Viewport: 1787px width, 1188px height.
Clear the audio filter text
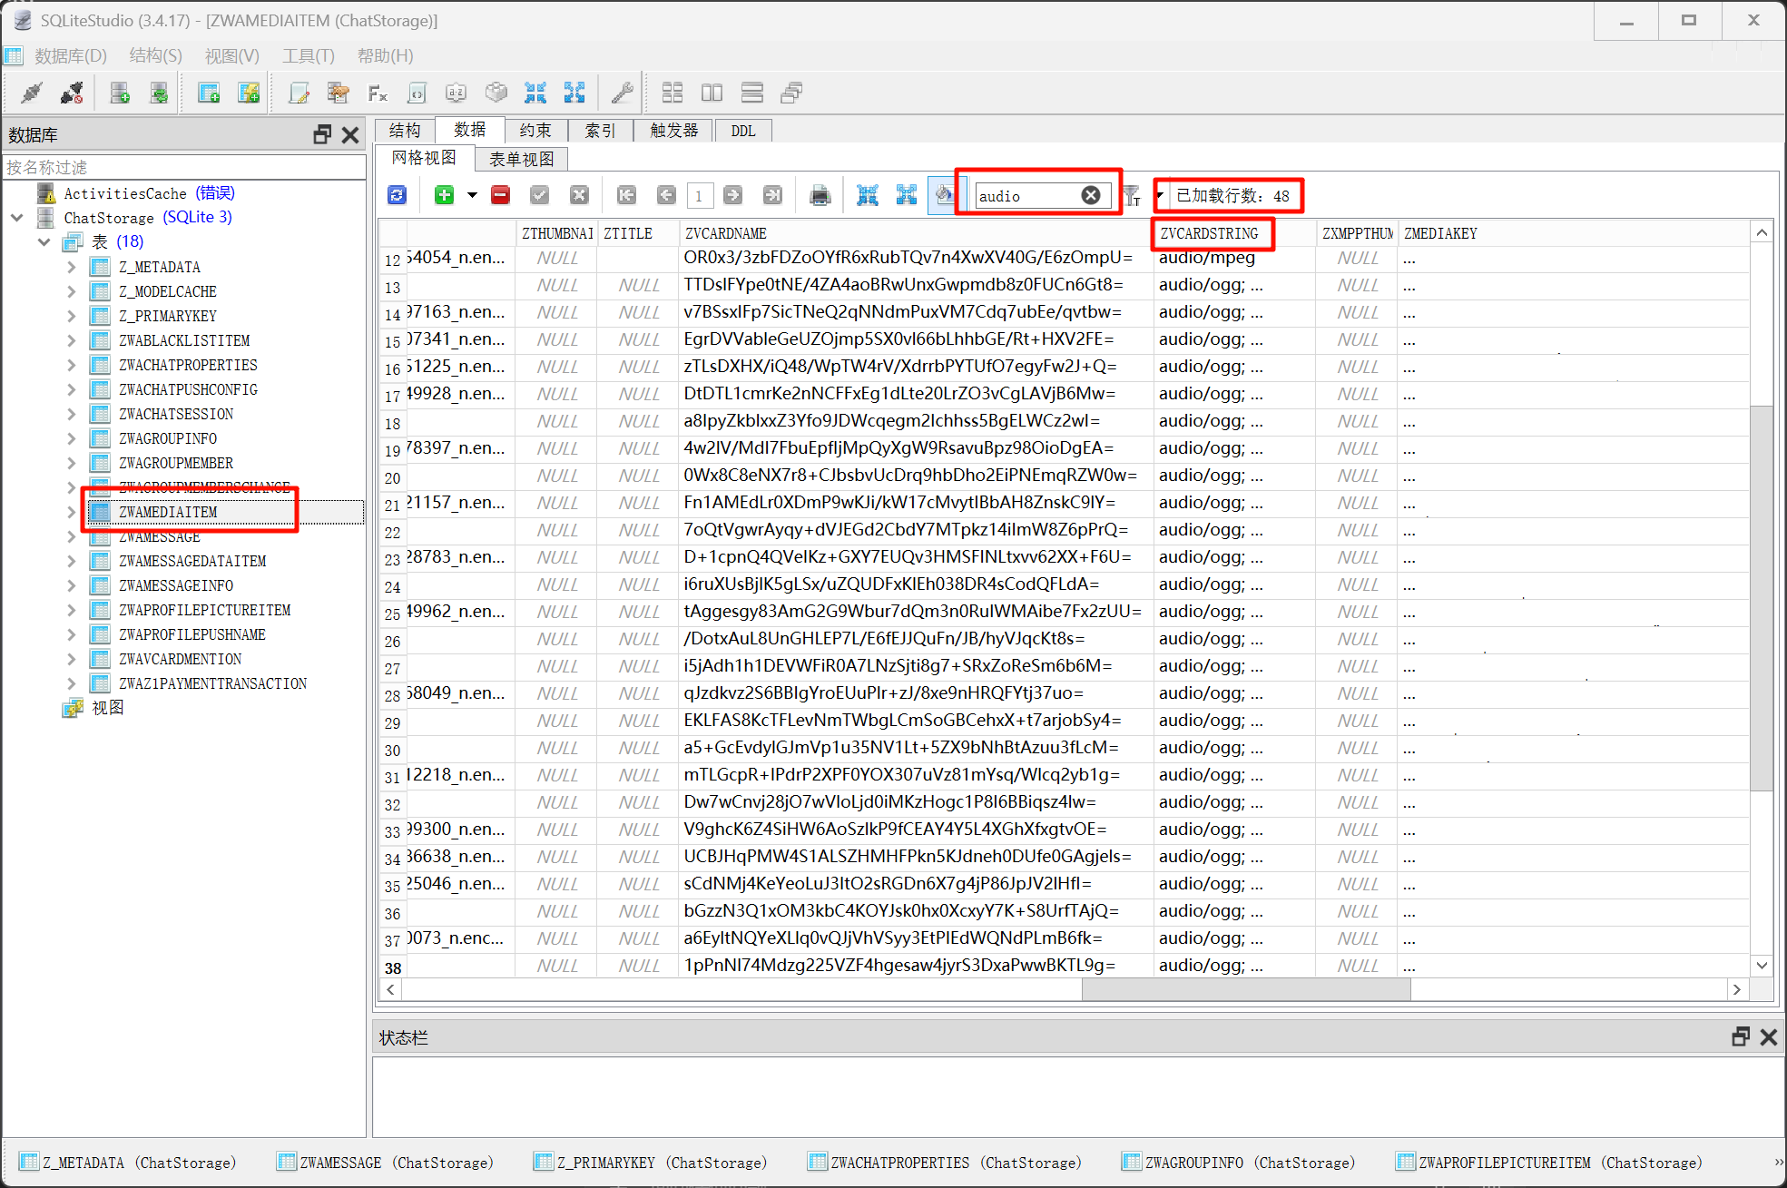1091,195
